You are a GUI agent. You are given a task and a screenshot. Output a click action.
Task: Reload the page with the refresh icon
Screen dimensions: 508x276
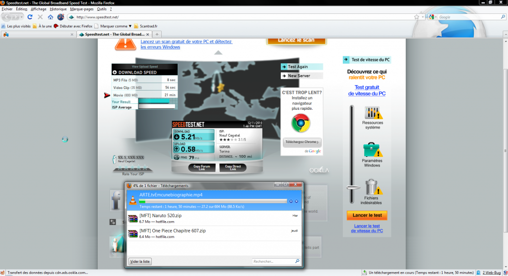click(x=30, y=17)
